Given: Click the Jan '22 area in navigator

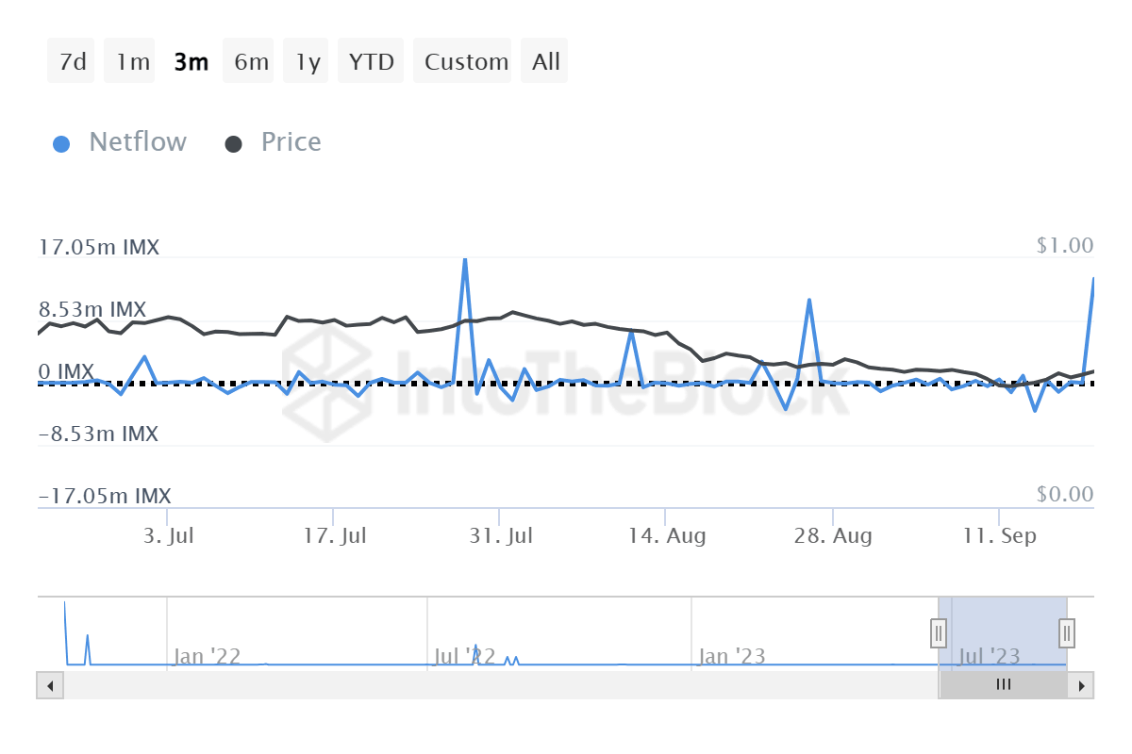Looking at the screenshot, I should 207,655.
